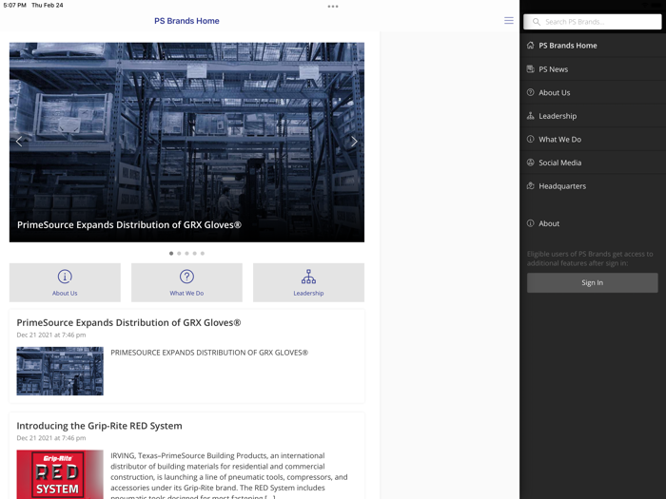Viewport: 666px width, 499px height.
Task: Go to previous carousel slide
Action: 19,142
